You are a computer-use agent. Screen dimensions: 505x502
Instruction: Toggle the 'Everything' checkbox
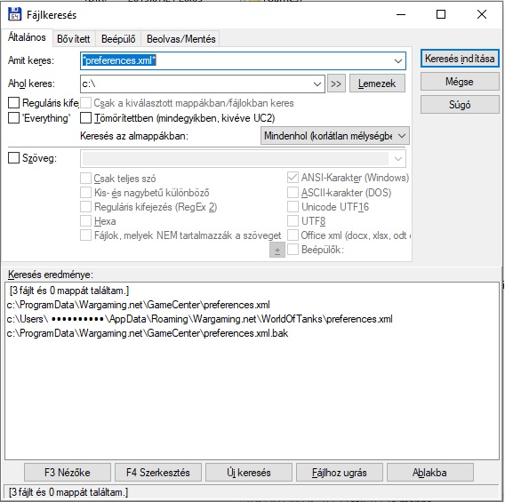coord(13,118)
